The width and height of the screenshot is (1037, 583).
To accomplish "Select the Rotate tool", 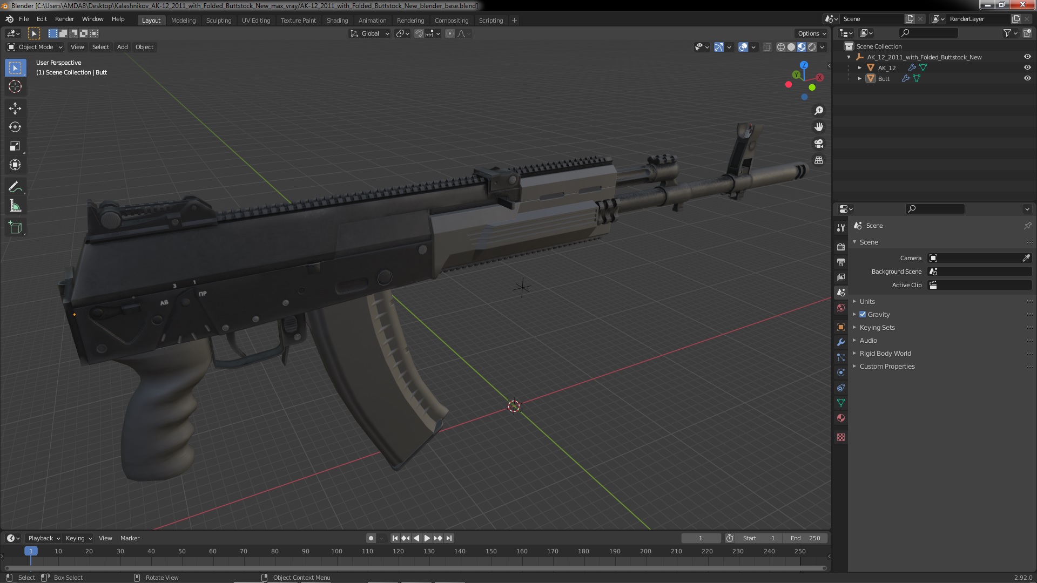I will [x=15, y=127].
